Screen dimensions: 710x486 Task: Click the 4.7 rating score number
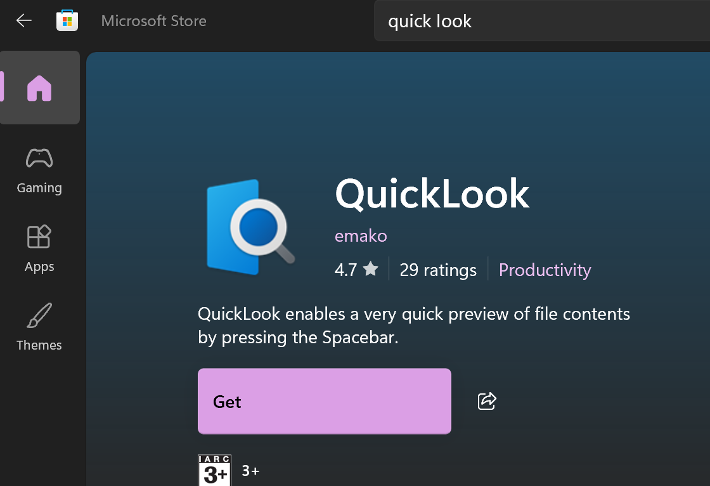pyautogui.click(x=345, y=270)
